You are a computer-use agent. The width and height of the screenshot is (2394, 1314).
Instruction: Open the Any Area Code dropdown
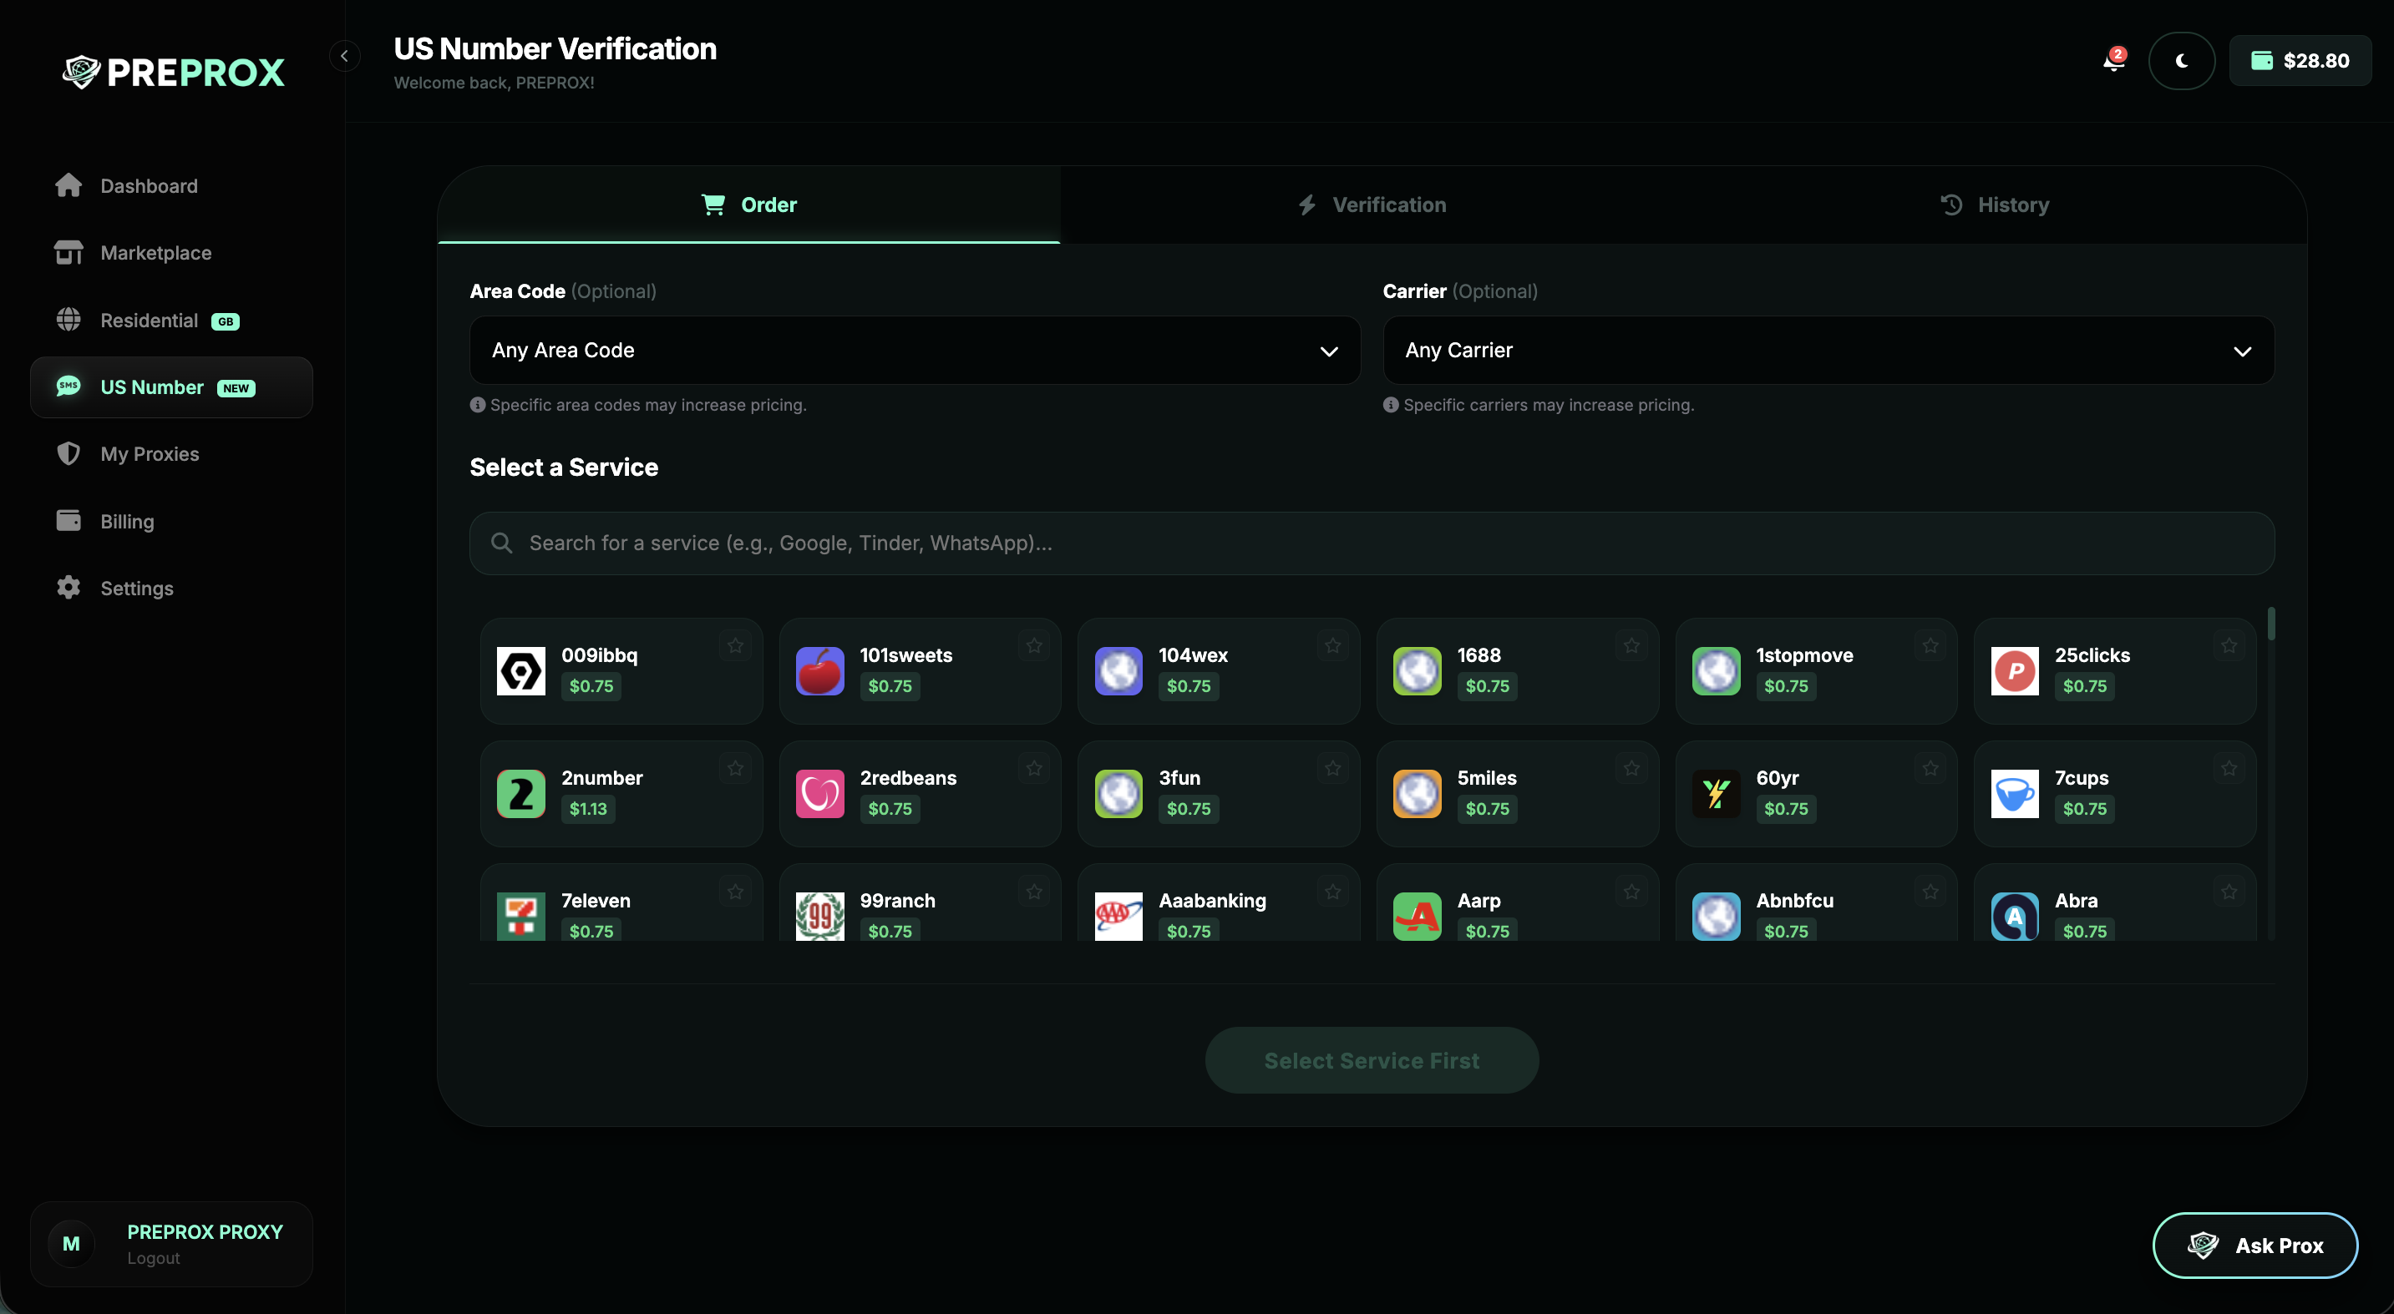tap(914, 350)
